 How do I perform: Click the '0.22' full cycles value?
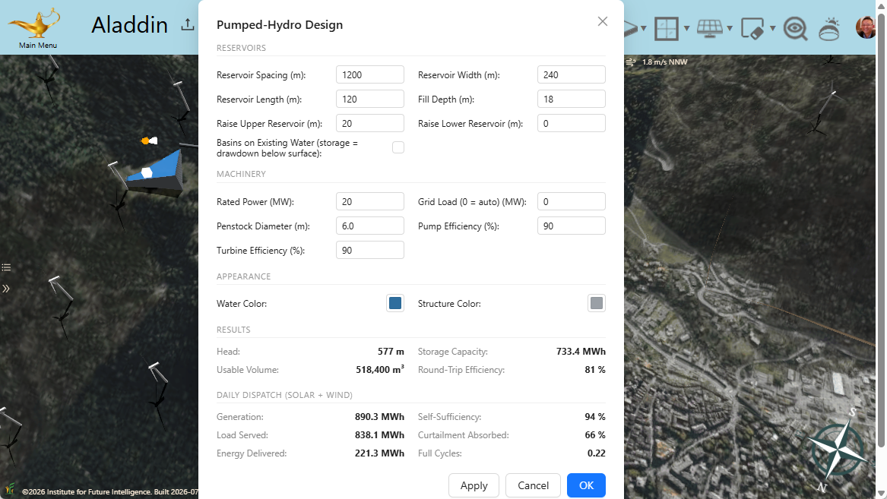coord(596,453)
